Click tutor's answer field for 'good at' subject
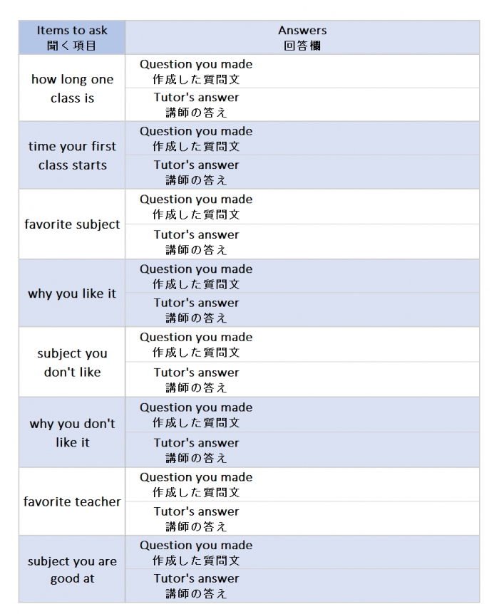Screen dimensions: 499x614 point(364,586)
